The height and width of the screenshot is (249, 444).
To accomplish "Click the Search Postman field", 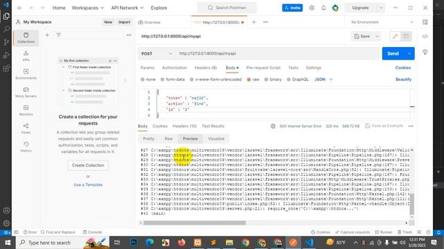I will click(227, 8).
